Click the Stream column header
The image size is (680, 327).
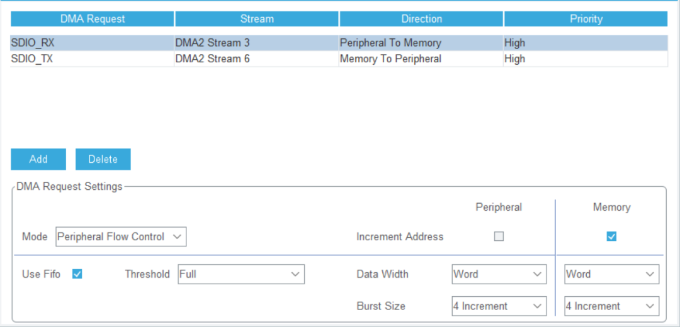pos(257,19)
